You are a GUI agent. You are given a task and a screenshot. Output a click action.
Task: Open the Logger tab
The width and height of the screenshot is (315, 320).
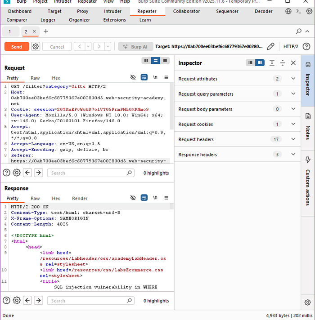tap(48, 20)
